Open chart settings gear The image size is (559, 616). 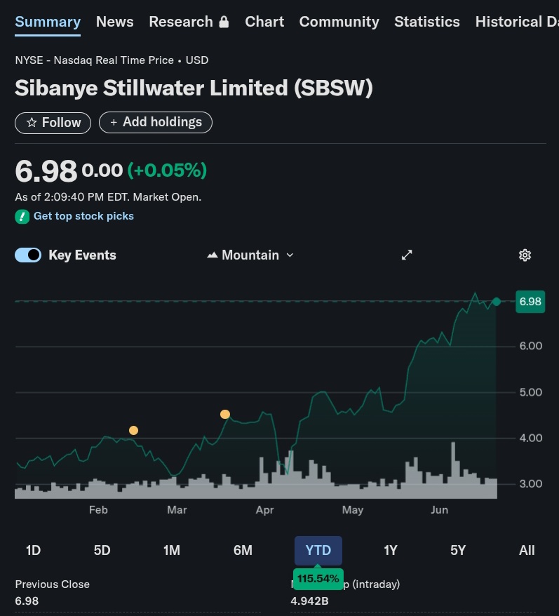[525, 255]
